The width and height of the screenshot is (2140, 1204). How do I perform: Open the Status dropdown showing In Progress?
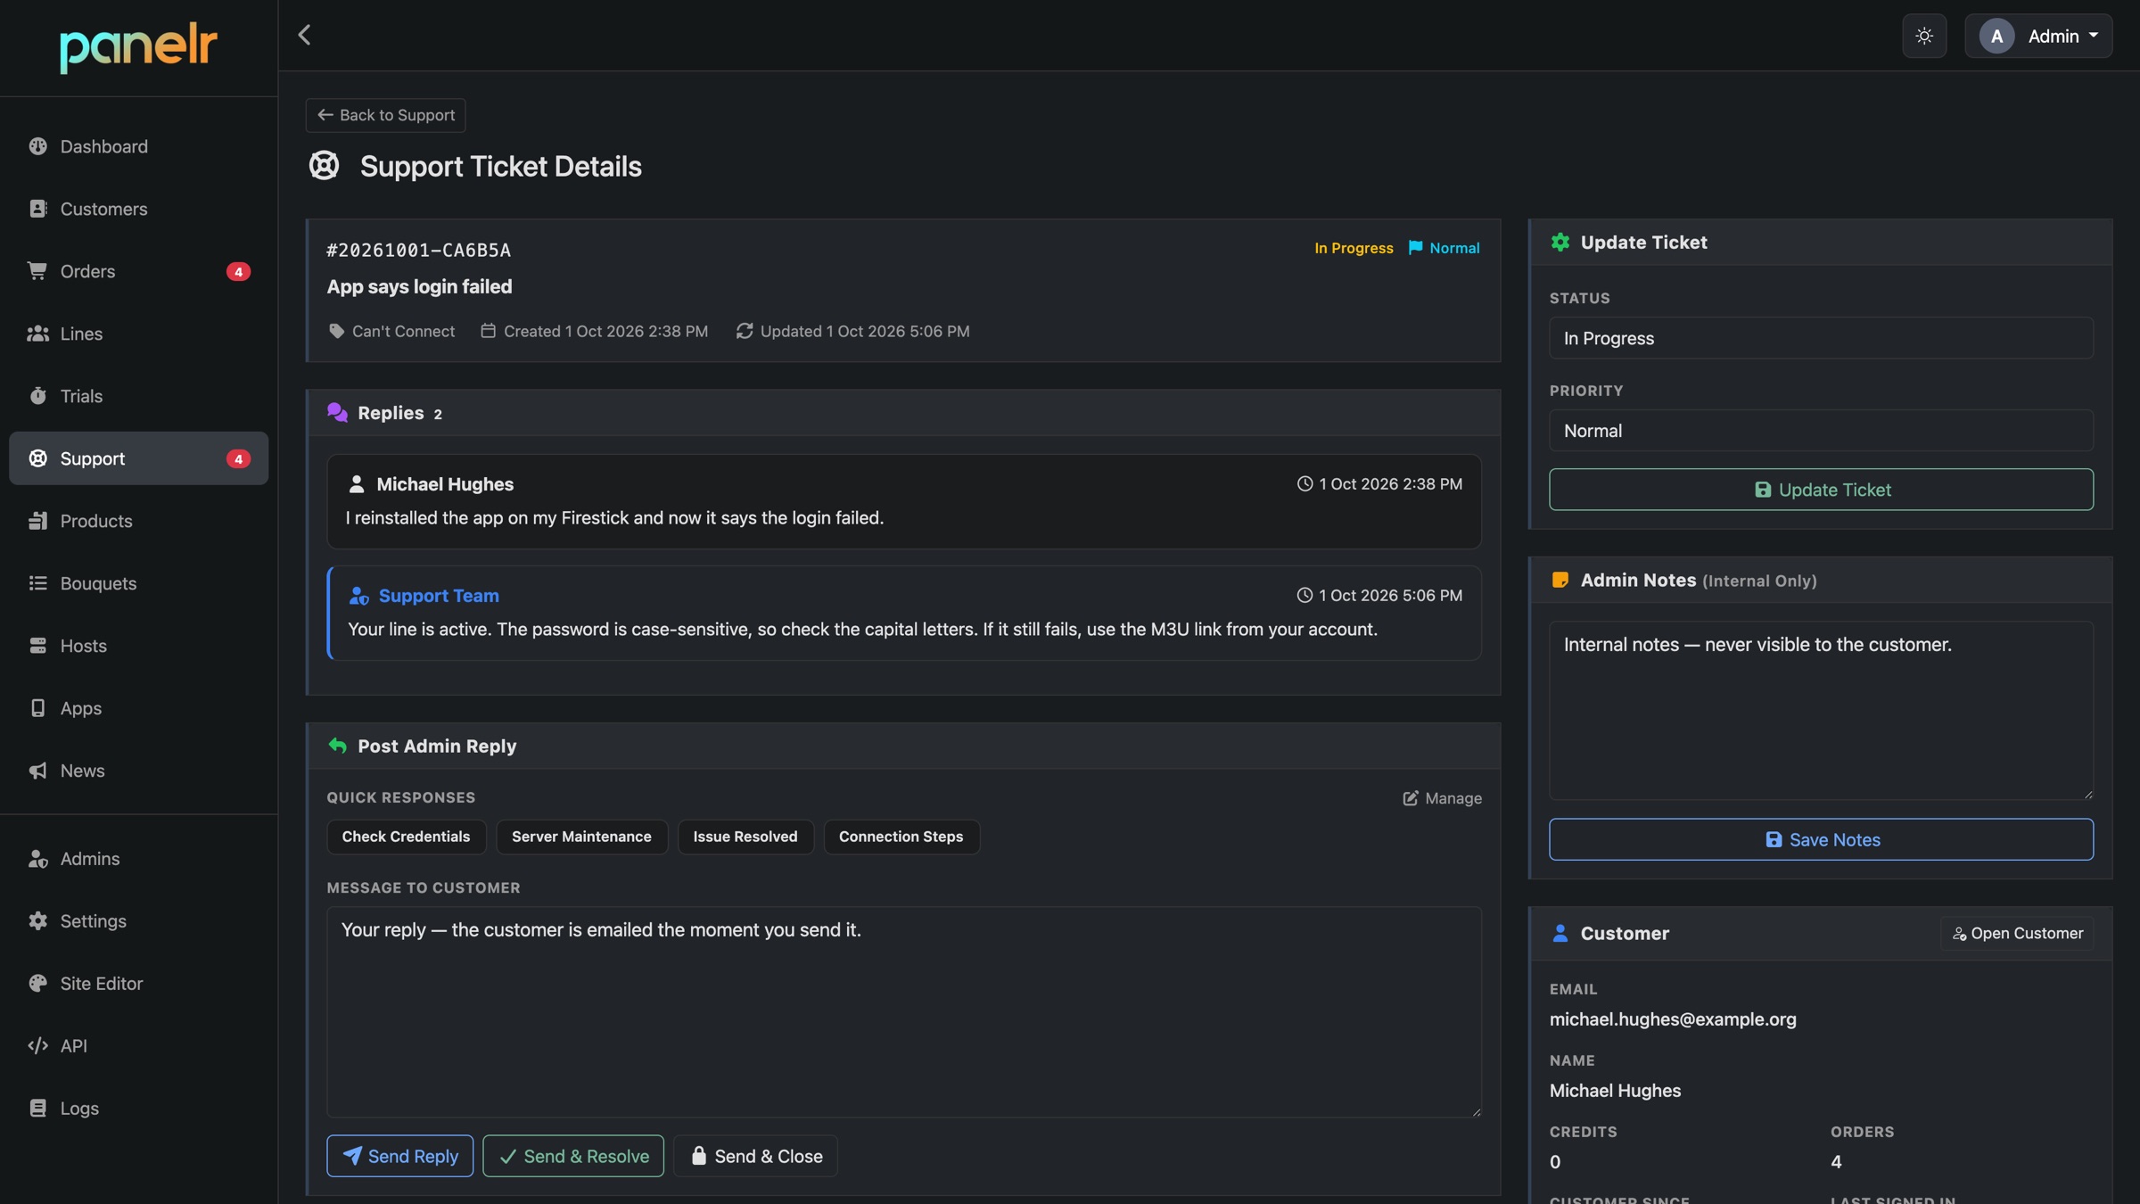coord(1821,338)
